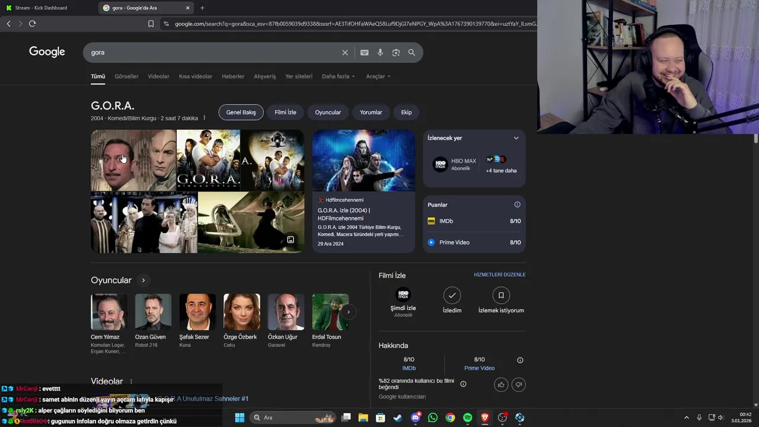The height and width of the screenshot is (427, 759).
Task: Submit the search with the magnifier icon
Action: coord(412,52)
